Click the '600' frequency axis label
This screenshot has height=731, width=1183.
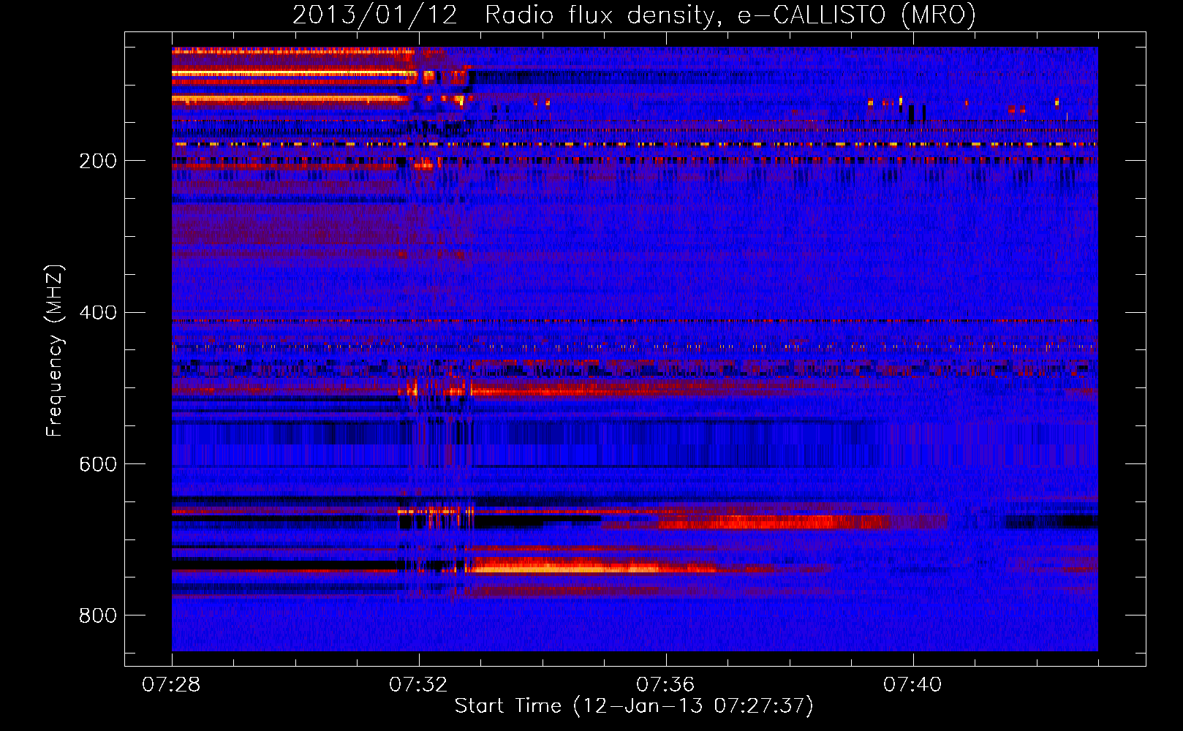pos(98,465)
